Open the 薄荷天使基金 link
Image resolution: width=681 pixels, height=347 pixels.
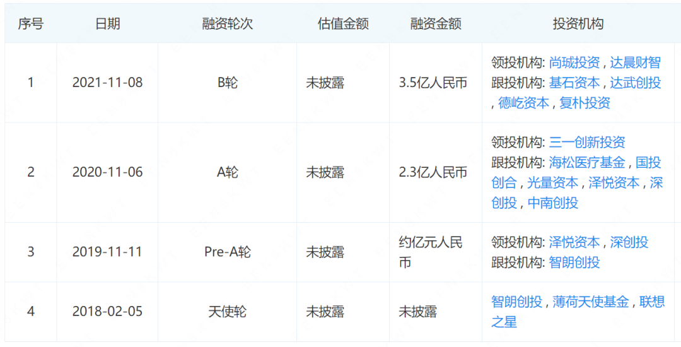pyautogui.click(x=590, y=302)
